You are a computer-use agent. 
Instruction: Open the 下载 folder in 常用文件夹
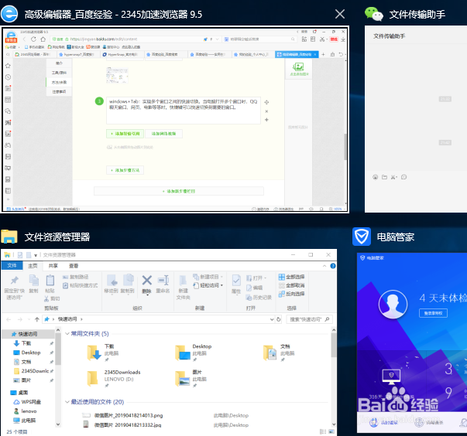(x=94, y=353)
